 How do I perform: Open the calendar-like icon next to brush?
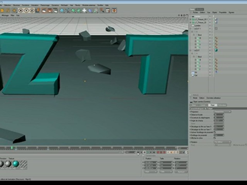tap(108, 11)
